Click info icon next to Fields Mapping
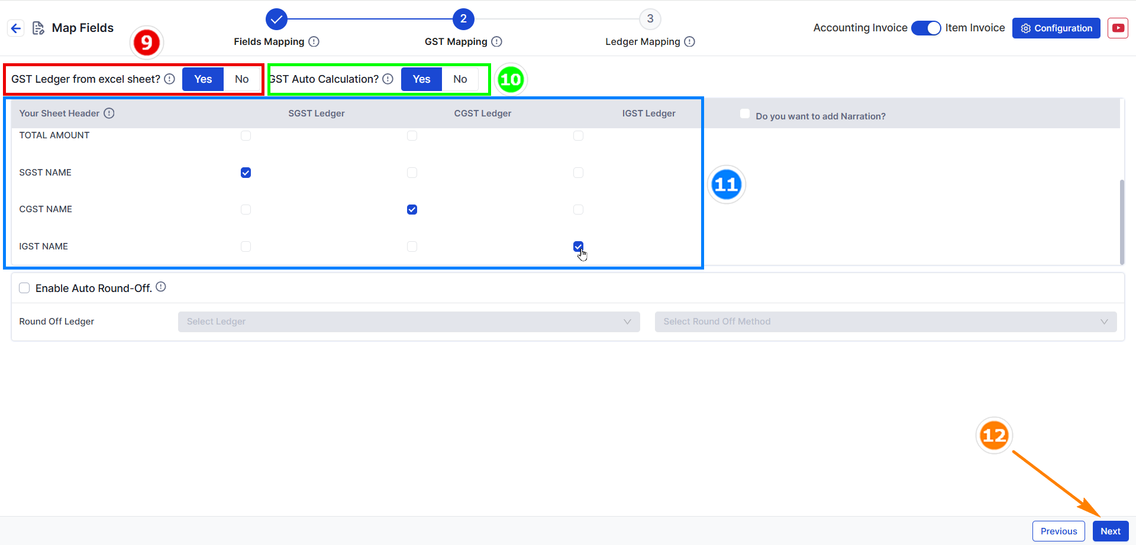The width and height of the screenshot is (1136, 545). 314,41
